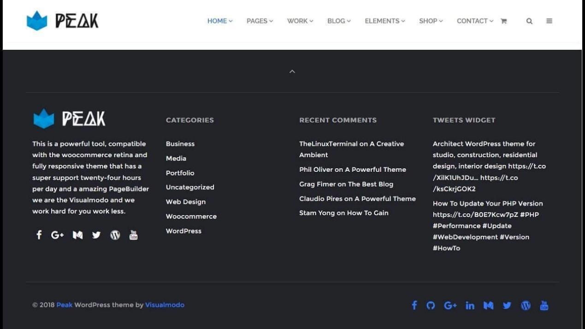Click the Visualmodo link in copyright line
The height and width of the screenshot is (329, 585).
[165, 305]
